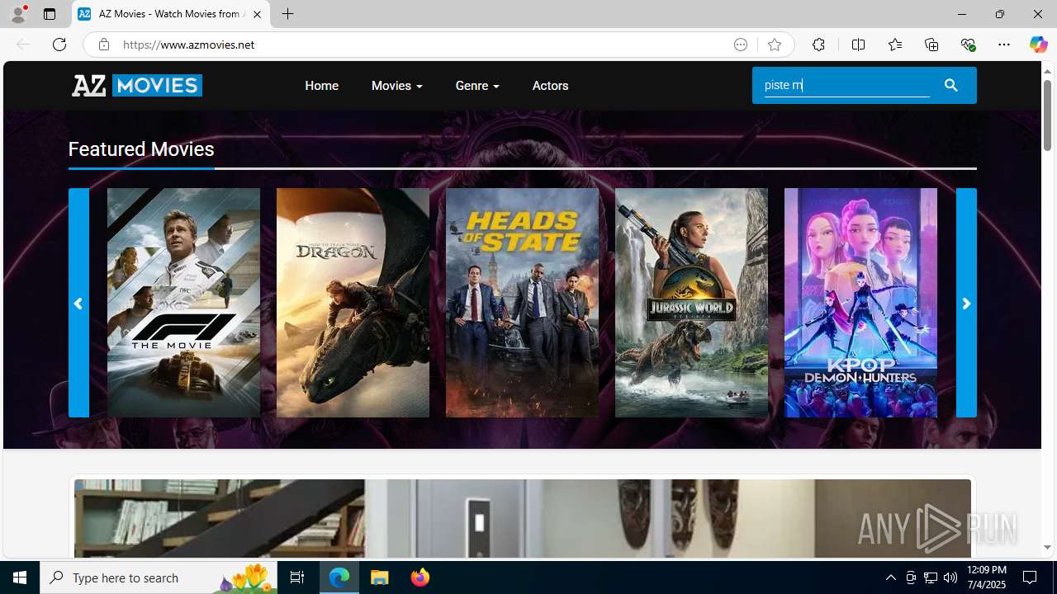Open the browser Extensions icon
Image resolution: width=1057 pixels, height=594 pixels.
tap(818, 45)
